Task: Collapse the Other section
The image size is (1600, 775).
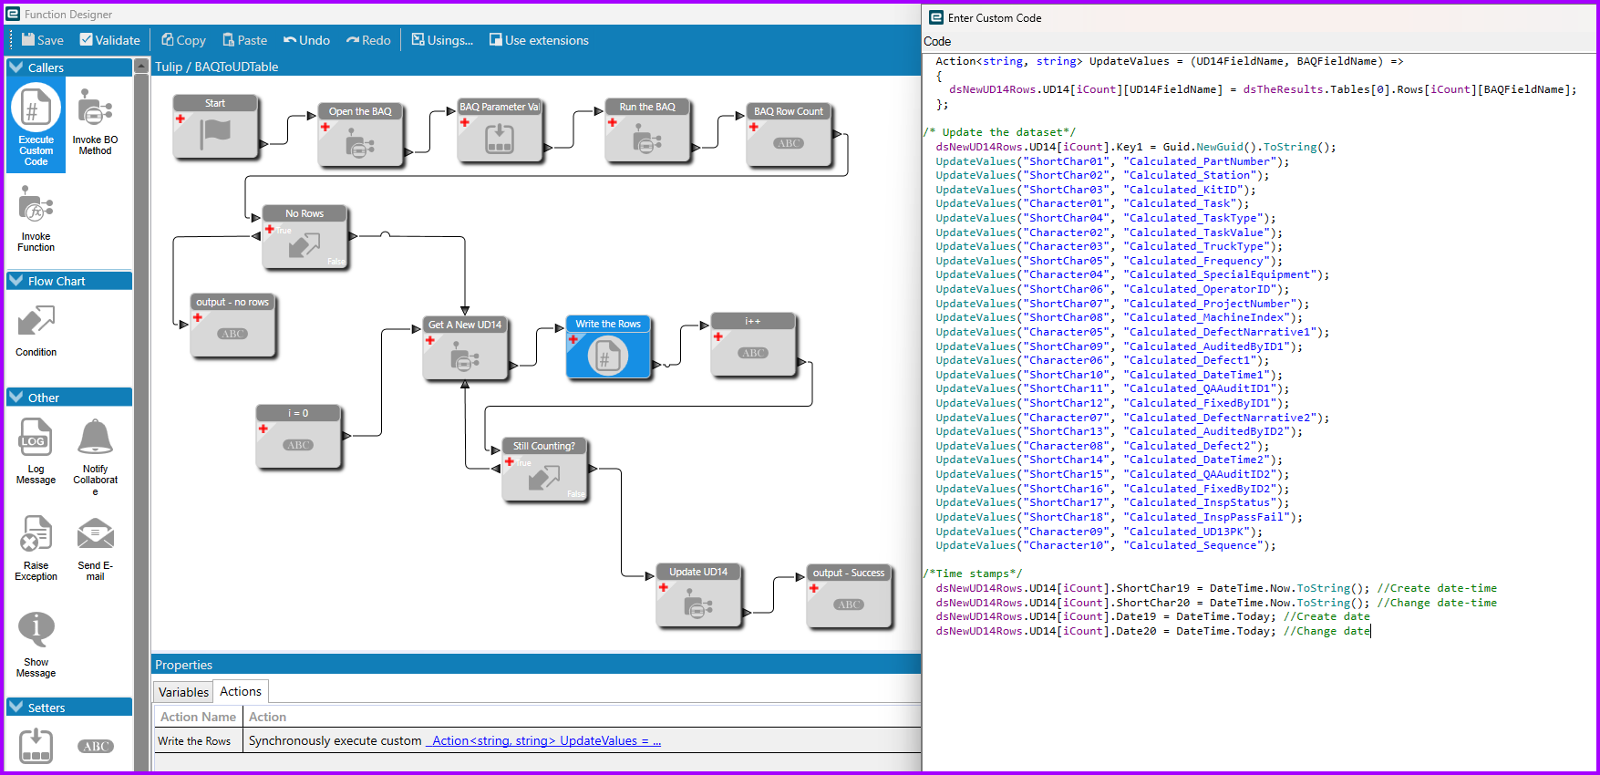Action: pos(16,398)
